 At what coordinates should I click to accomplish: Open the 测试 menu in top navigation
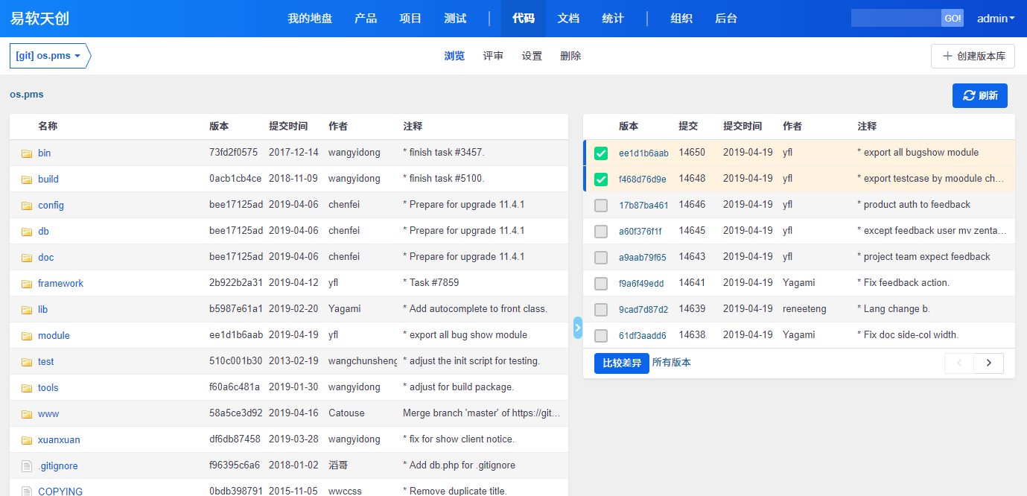pos(455,19)
